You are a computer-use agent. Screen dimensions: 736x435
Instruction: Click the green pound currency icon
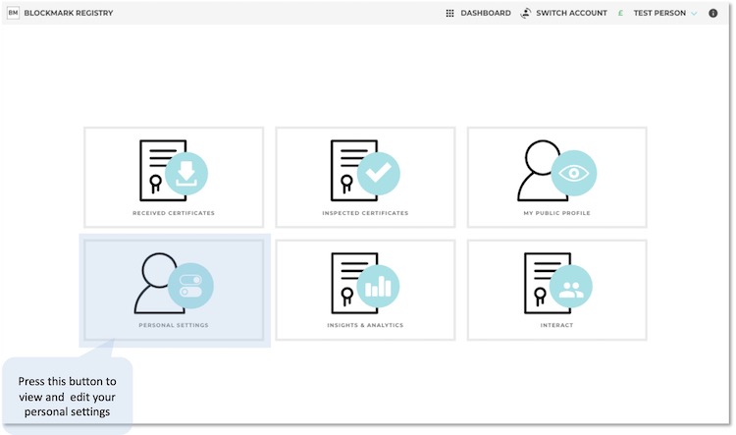click(620, 13)
